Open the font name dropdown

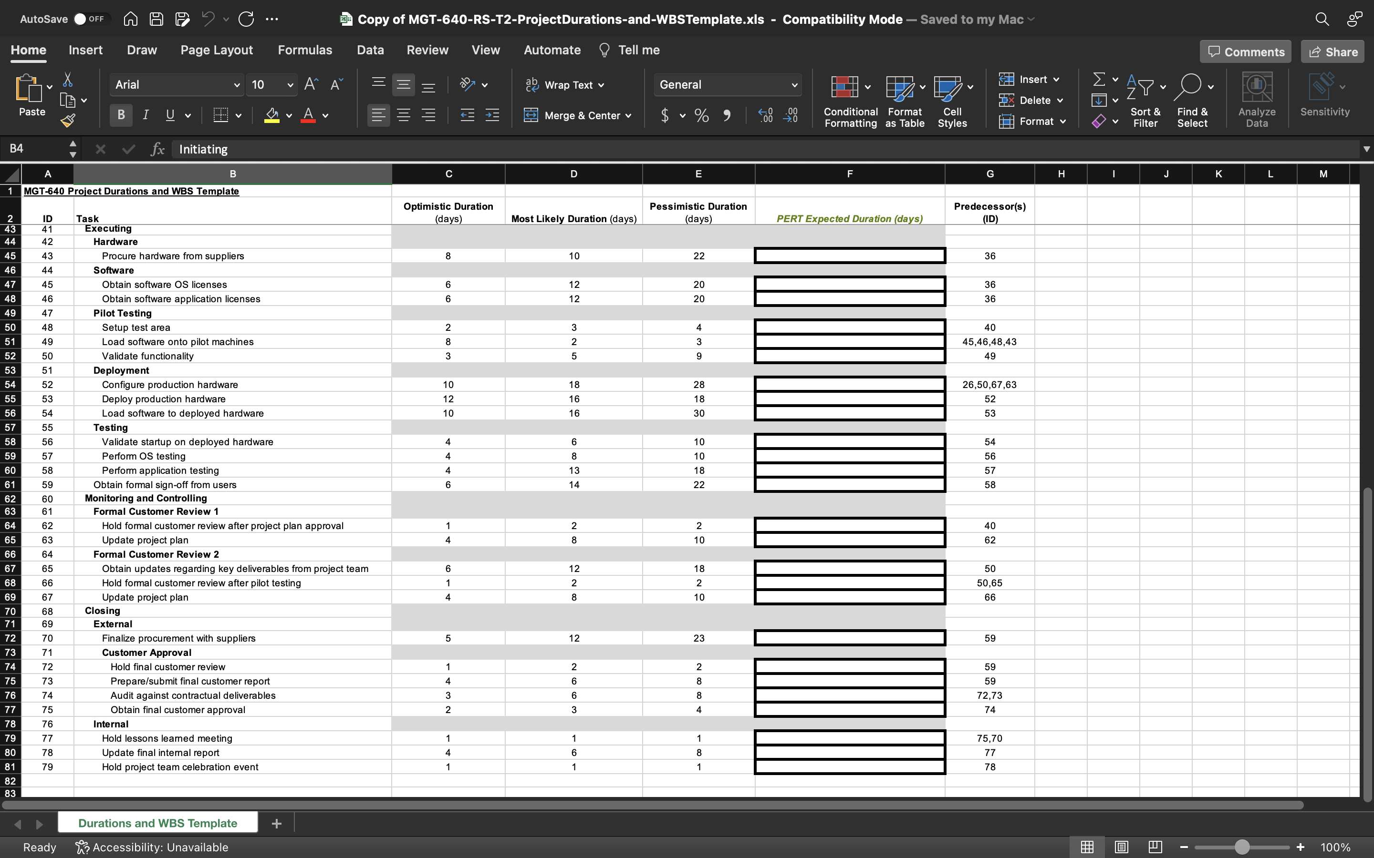236,84
